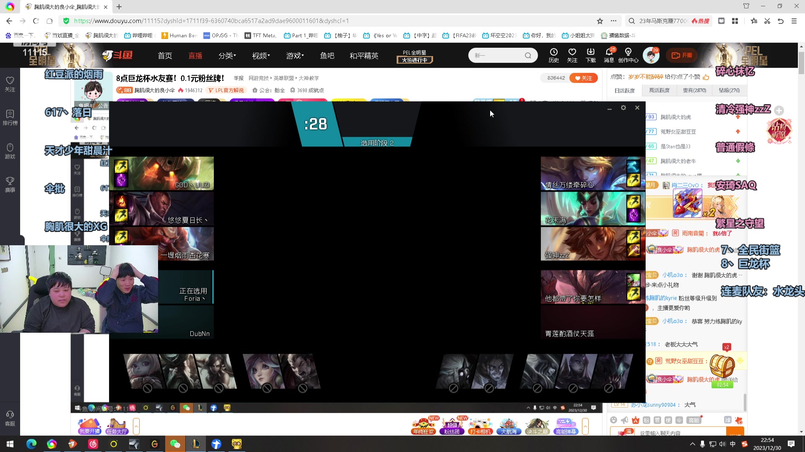Toggle the Chinese 中 input mode indicator
Viewport: 805px width, 452px height.
[x=733, y=444]
